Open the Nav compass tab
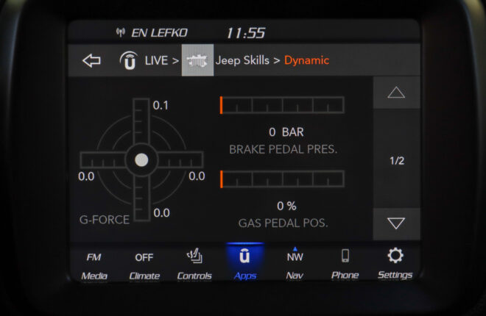486x316 pixels. (295, 265)
